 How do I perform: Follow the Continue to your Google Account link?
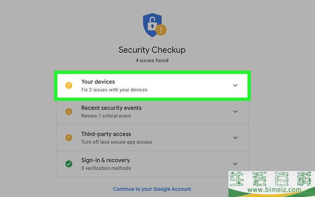pos(152,189)
